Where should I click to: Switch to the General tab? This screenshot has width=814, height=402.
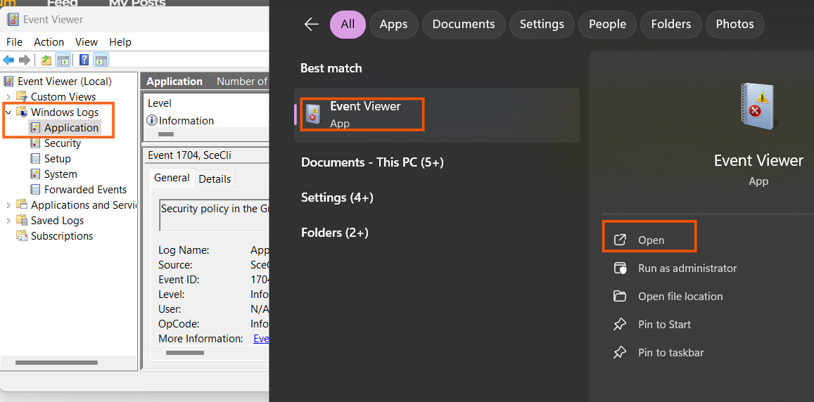[172, 178]
